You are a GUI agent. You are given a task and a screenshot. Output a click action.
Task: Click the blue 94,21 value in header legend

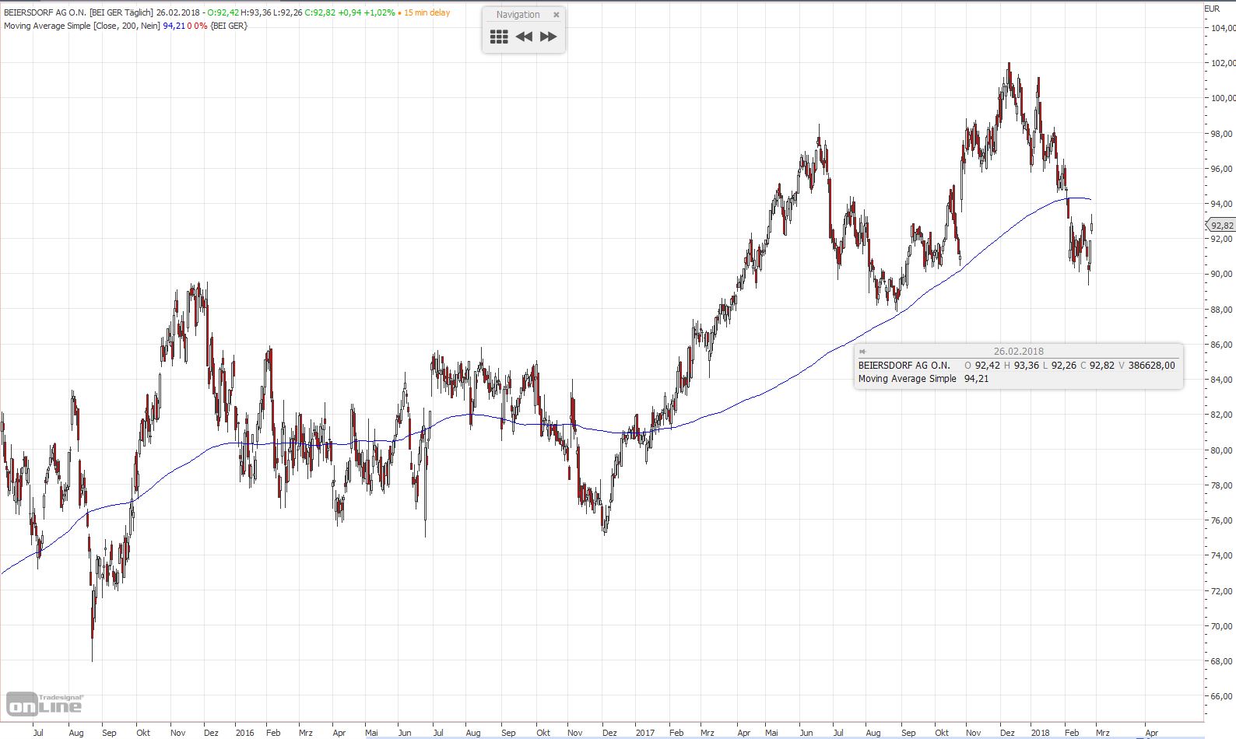(174, 26)
